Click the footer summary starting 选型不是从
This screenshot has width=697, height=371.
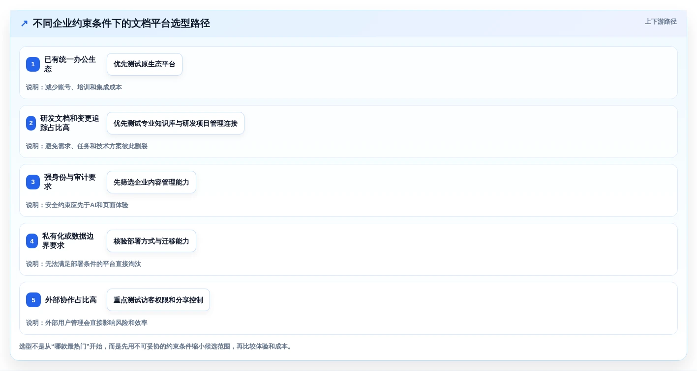click(156, 346)
